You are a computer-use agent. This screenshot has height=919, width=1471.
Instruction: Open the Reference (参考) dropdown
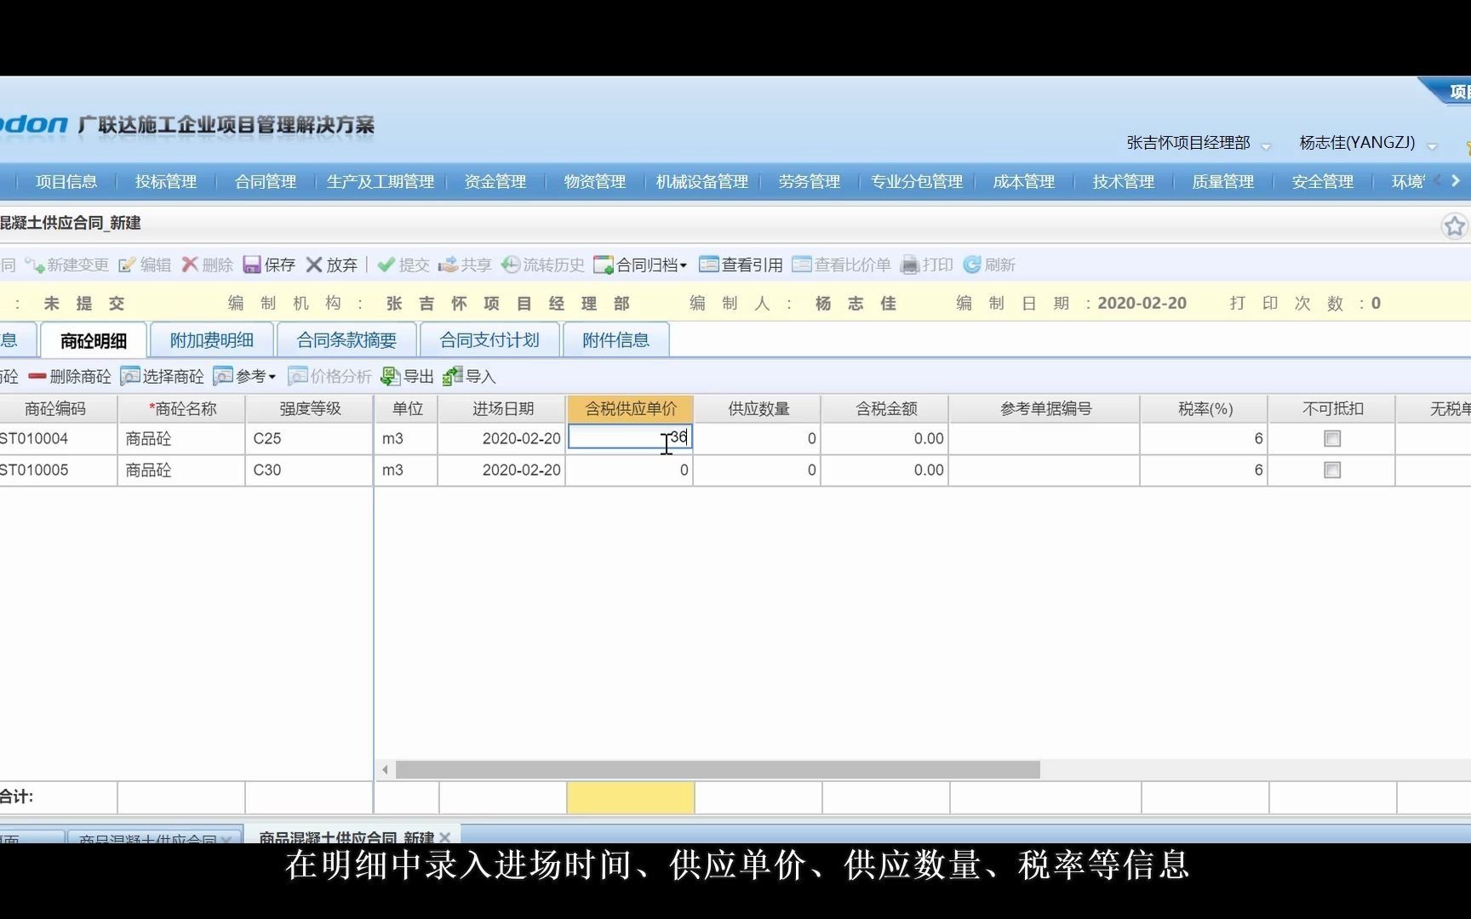point(244,376)
